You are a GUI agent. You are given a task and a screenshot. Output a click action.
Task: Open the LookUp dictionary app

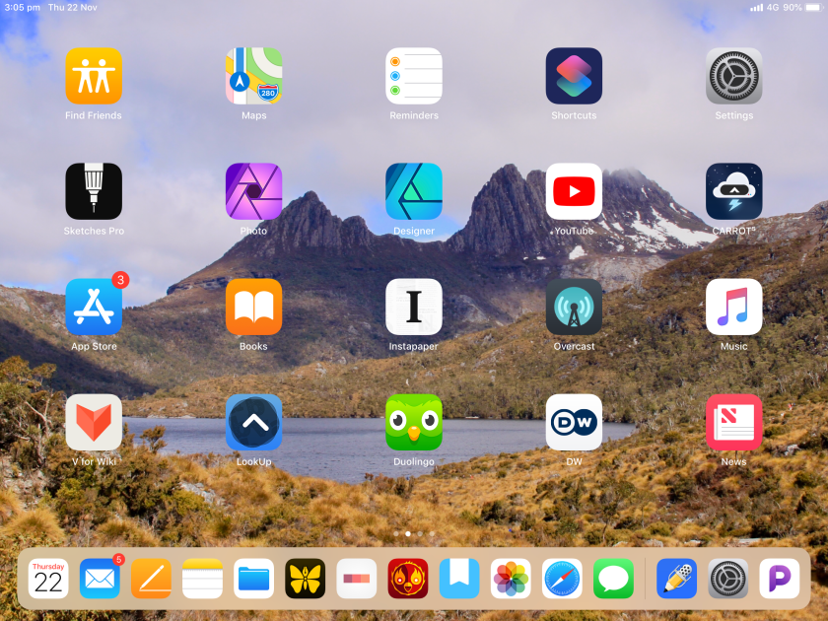pyautogui.click(x=253, y=423)
